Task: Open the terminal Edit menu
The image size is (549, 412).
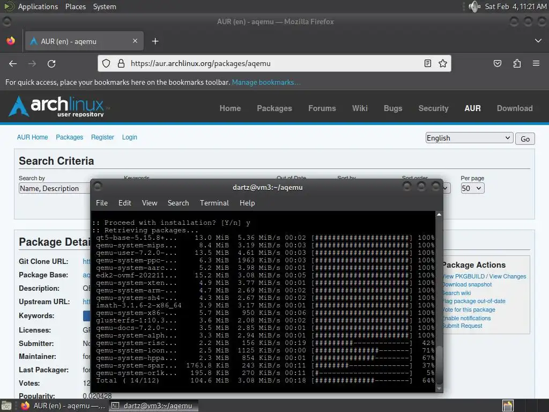Action: point(124,203)
